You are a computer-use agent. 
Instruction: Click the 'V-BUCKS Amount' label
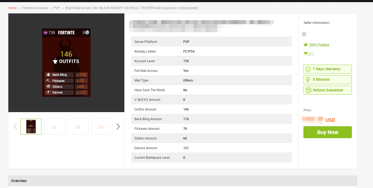click(x=147, y=100)
